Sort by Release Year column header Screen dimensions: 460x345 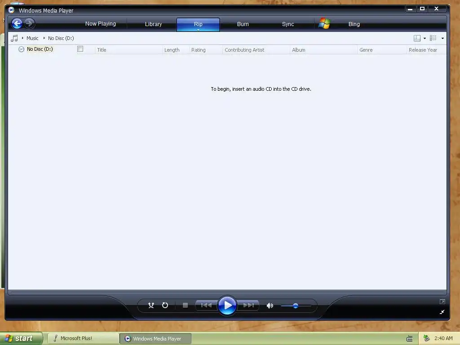point(426,49)
